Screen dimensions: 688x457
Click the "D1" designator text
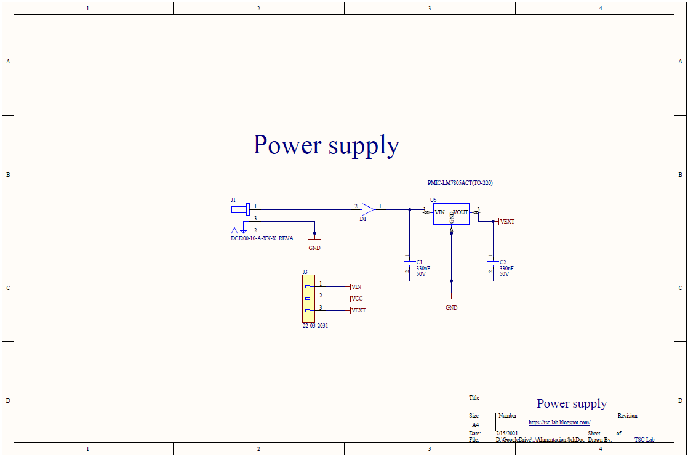point(363,219)
